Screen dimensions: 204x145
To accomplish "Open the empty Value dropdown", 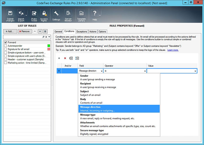I will tap(172, 71).
